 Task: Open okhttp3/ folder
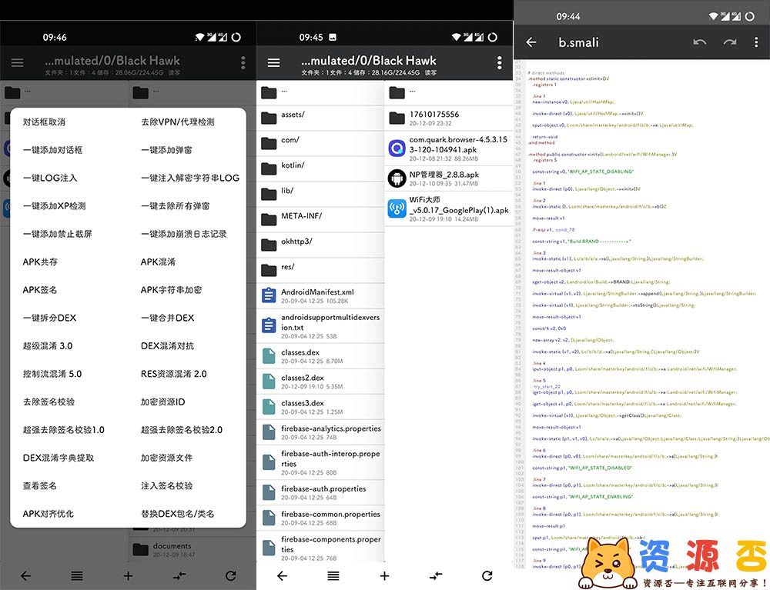point(320,245)
